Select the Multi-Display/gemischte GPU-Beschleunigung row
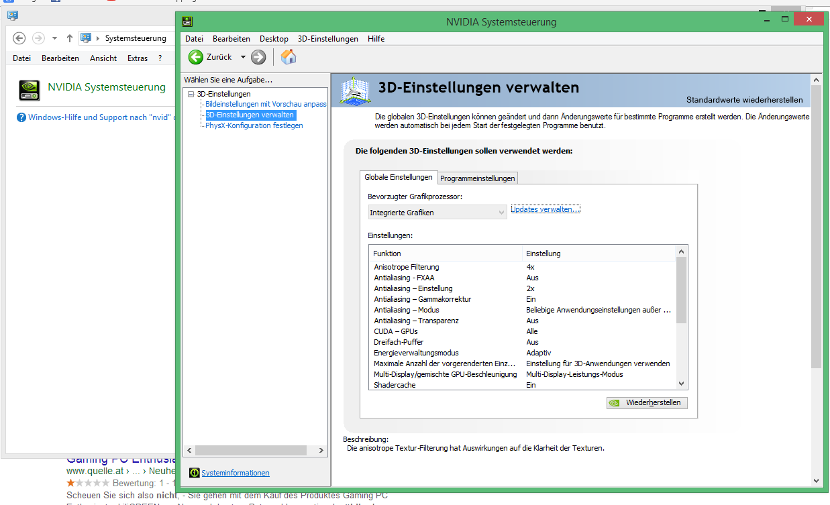 [522, 374]
